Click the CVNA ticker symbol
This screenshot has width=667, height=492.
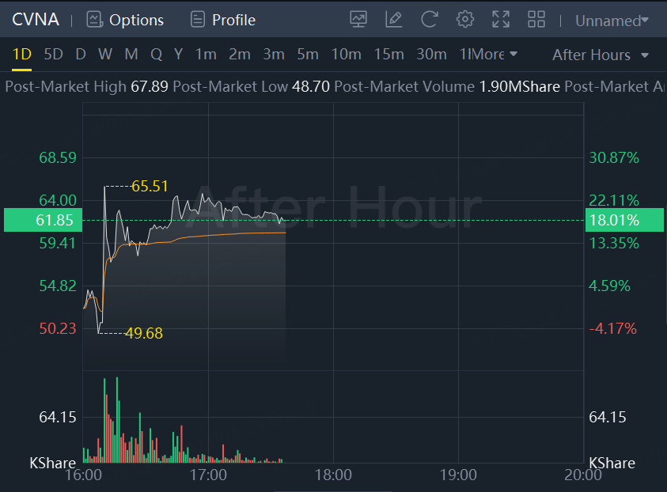(x=36, y=20)
